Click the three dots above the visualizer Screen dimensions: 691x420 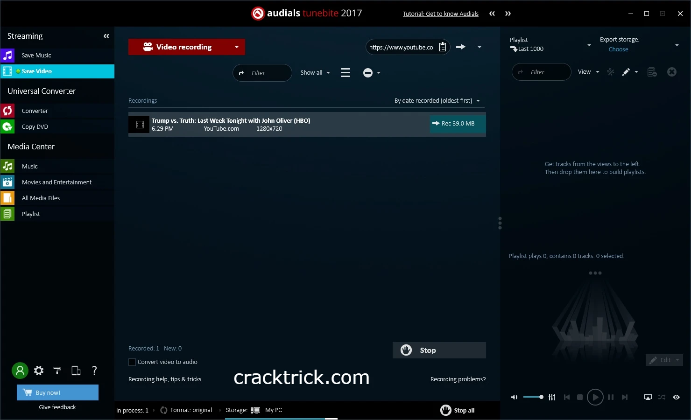(x=595, y=273)
